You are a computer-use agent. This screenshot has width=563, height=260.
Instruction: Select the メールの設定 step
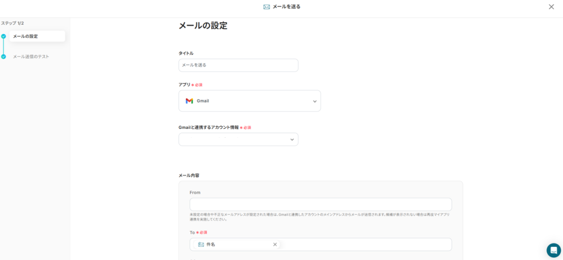pyautogui.click(x=25, y=36)
